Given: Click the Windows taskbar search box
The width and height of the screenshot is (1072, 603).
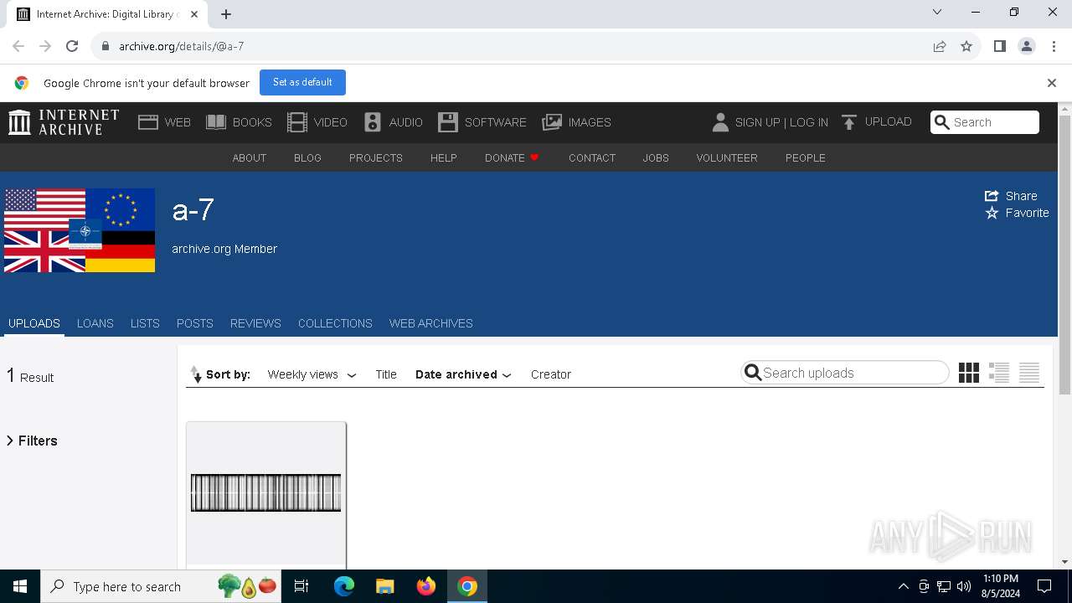Looking at the screenshot, I should 161,586.
